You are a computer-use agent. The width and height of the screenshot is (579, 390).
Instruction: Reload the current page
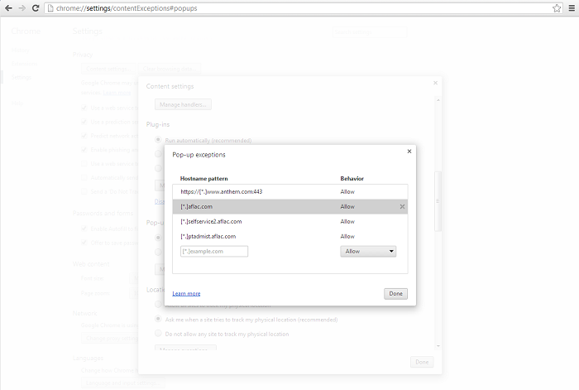tap(36, 7)
